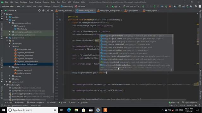Screen dimensions: 202x113
Task: Click the Windows Start button
Action: point(3,110)
